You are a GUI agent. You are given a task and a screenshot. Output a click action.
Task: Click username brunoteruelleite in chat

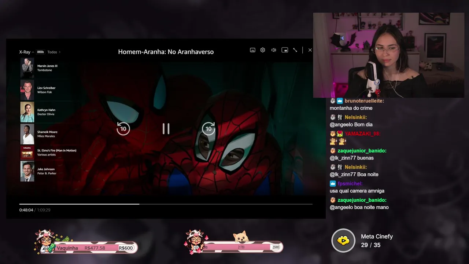[x=364, y=101]
